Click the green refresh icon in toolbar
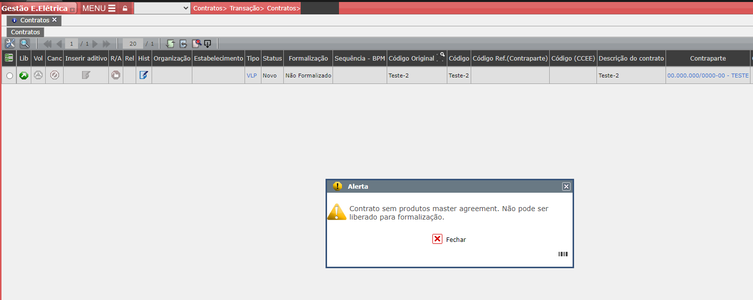753x300 pixels. (170, 44)
